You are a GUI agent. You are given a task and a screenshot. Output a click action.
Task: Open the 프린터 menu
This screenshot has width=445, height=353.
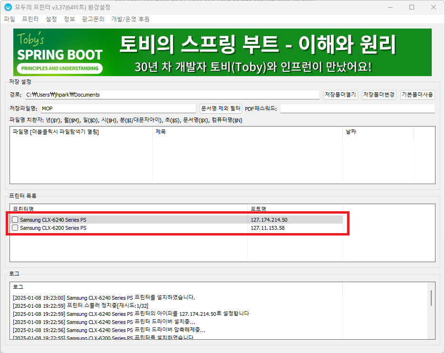click(x=30, y=19)
